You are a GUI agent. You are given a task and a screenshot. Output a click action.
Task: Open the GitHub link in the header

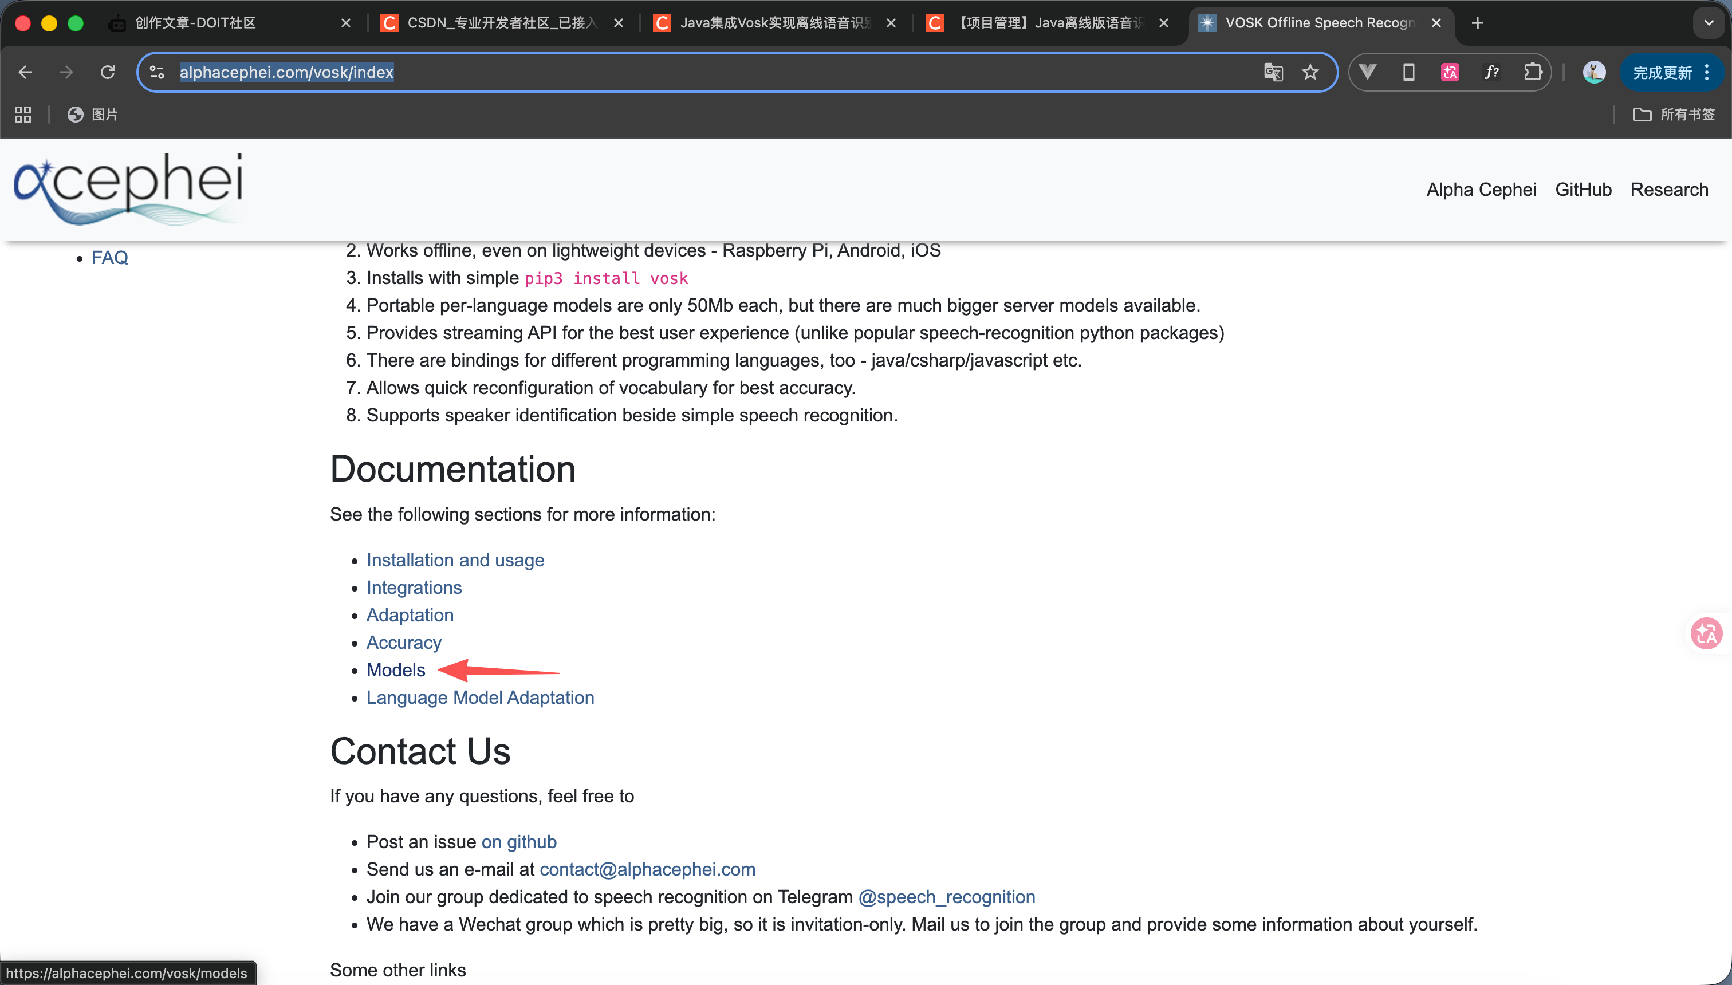tap(1583, 190)
